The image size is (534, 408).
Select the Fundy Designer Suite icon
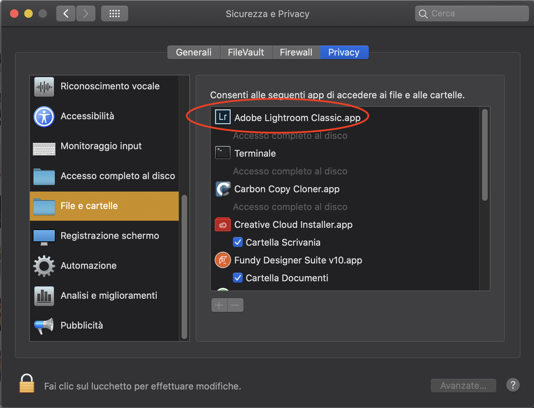(223, 260)
